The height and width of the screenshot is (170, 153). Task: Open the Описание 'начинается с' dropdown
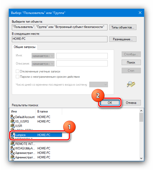(43, 64)
